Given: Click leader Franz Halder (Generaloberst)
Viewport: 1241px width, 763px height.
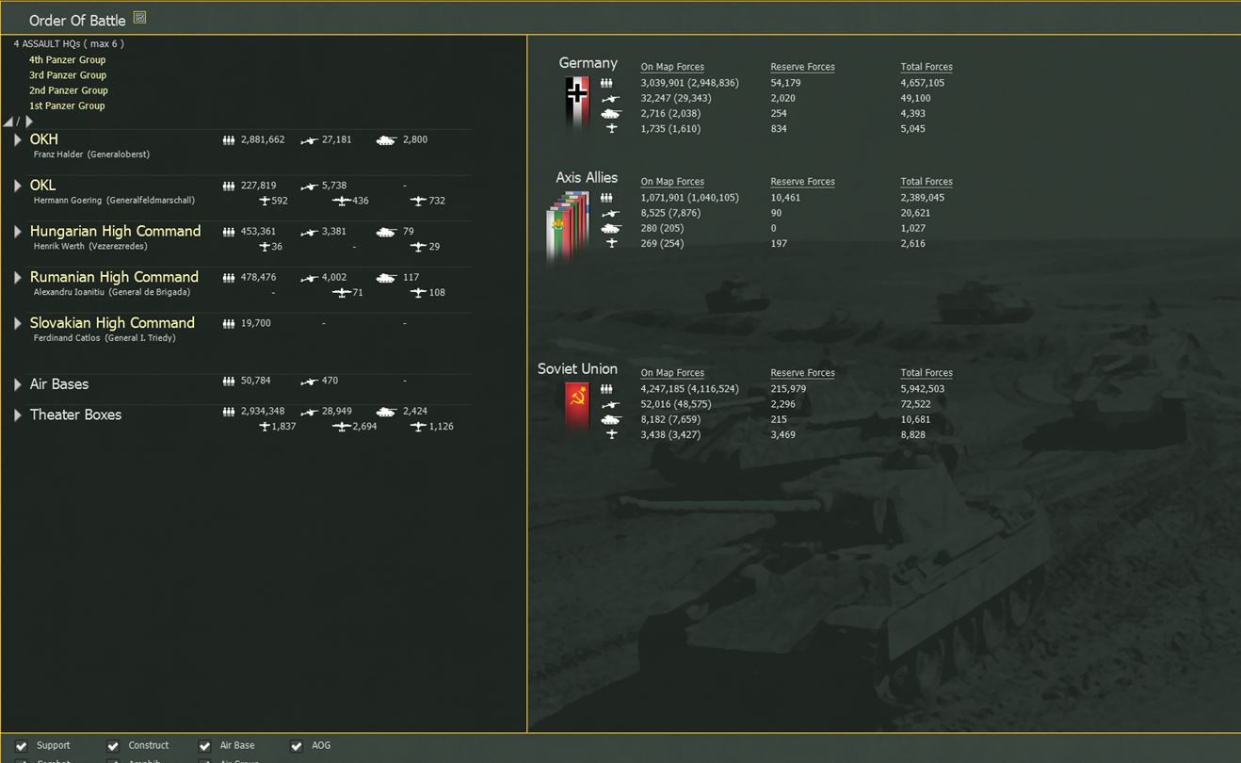Looking at the screenshot, I should (x=91, y=154).
